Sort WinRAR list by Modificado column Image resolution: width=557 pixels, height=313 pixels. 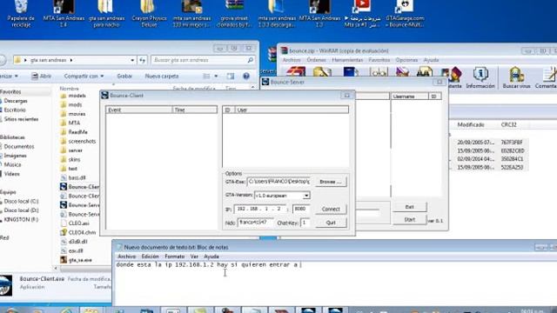coord(471,124)
